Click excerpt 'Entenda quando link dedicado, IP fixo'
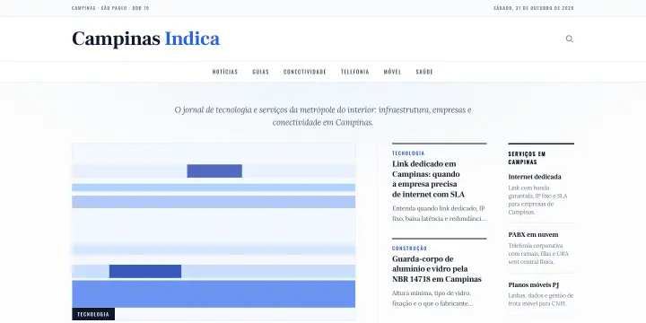The height and width of the screenshot is (323, 646). (439, 213)
